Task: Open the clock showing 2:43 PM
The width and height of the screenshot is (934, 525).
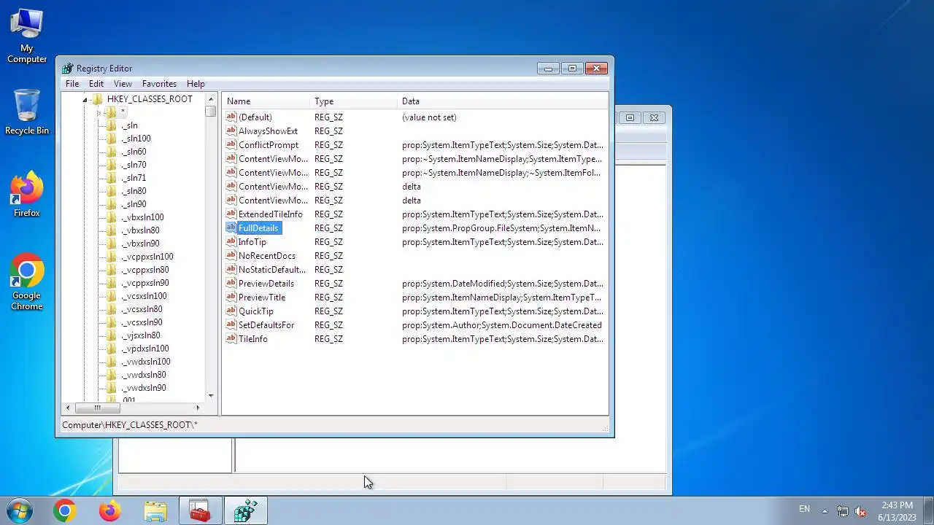Action: [897, 511]
